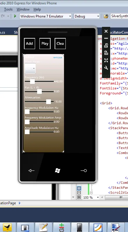Image resolution: width=128 pixels, height=232 pixels.
Task: Tap the phone's back arrow button
Action: click(x=31, y=171)
